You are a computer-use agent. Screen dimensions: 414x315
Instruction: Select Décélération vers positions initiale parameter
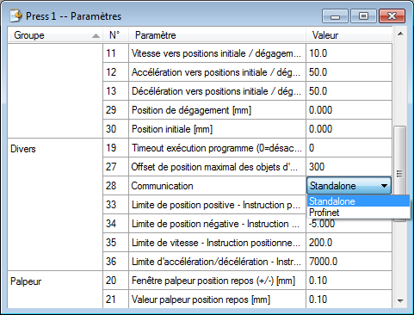click(217, 91)
